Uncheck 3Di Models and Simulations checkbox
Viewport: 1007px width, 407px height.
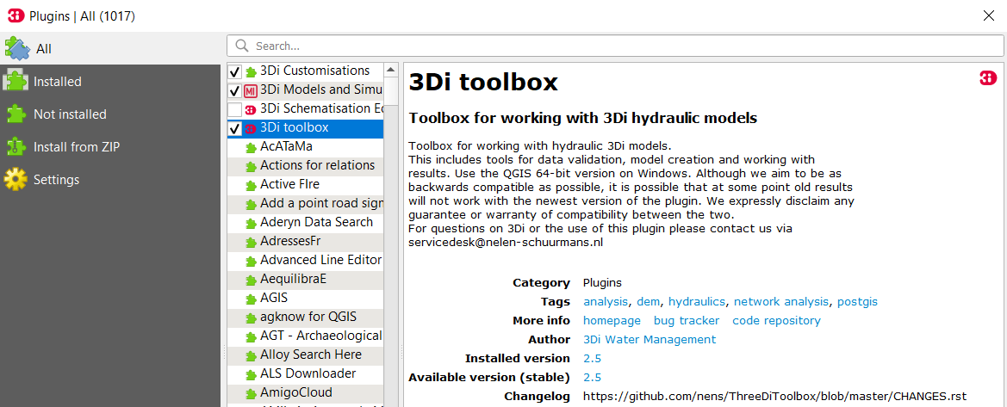coord(234,90)
